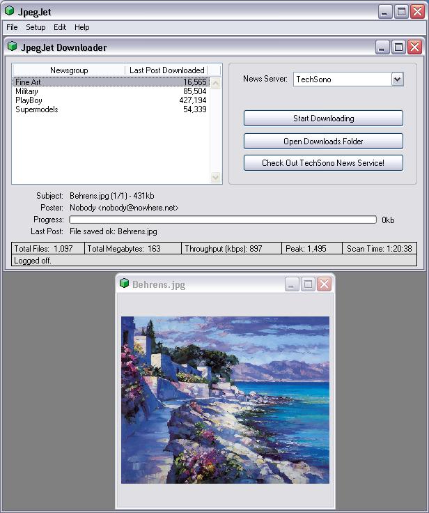Click the Newsgroup column header
429x513 pixels.
coord(69,70)
